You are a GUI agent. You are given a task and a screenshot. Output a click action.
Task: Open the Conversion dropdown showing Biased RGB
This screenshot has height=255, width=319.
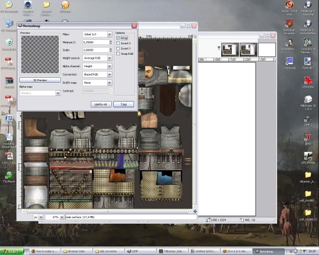(x=97, y=74)
